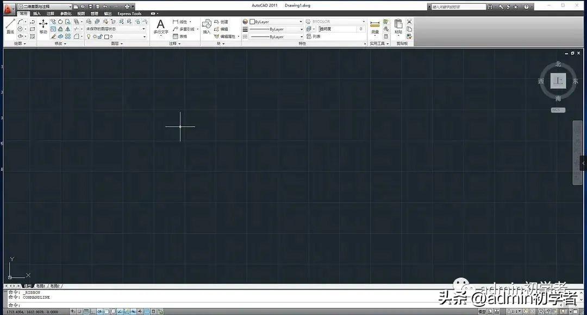Select the Line (直线) drawing tool
Viewport: 587px width, 315px height.
tap(10, 26)
